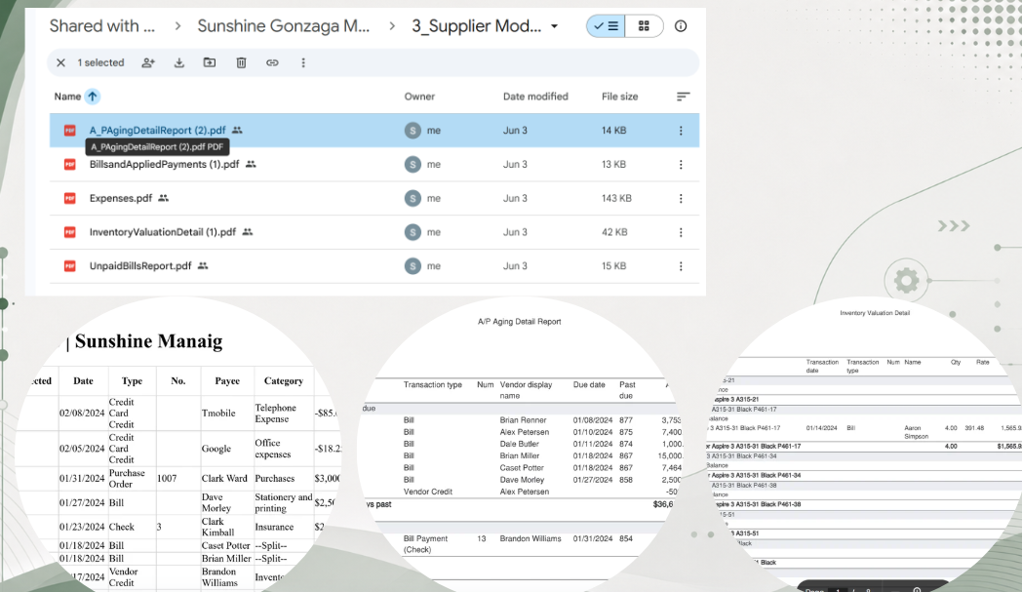Move selected file to folder icon
This screenshot has height=592, width=1022.
[x=210, y=62]
